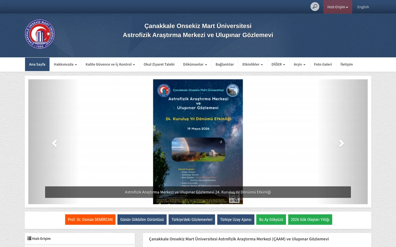Click the ÇAAM ve Ulupınar Gözlemevi section heading
Image resolution: width=396 pixels, height=247 pixels.
(x=239, y=239)
